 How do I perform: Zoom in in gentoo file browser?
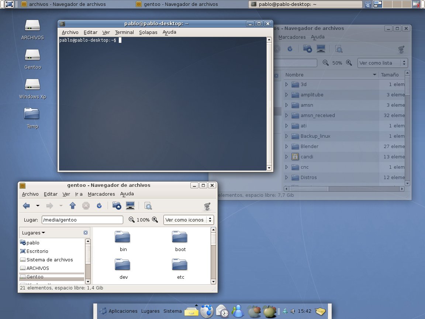(x=155, y=220)
